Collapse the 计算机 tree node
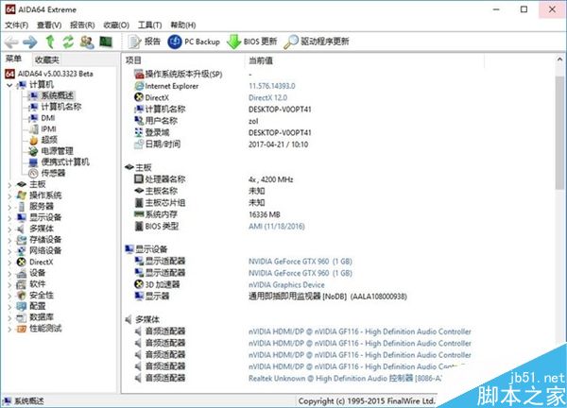 pyautogui.click(x=9, y=85)
